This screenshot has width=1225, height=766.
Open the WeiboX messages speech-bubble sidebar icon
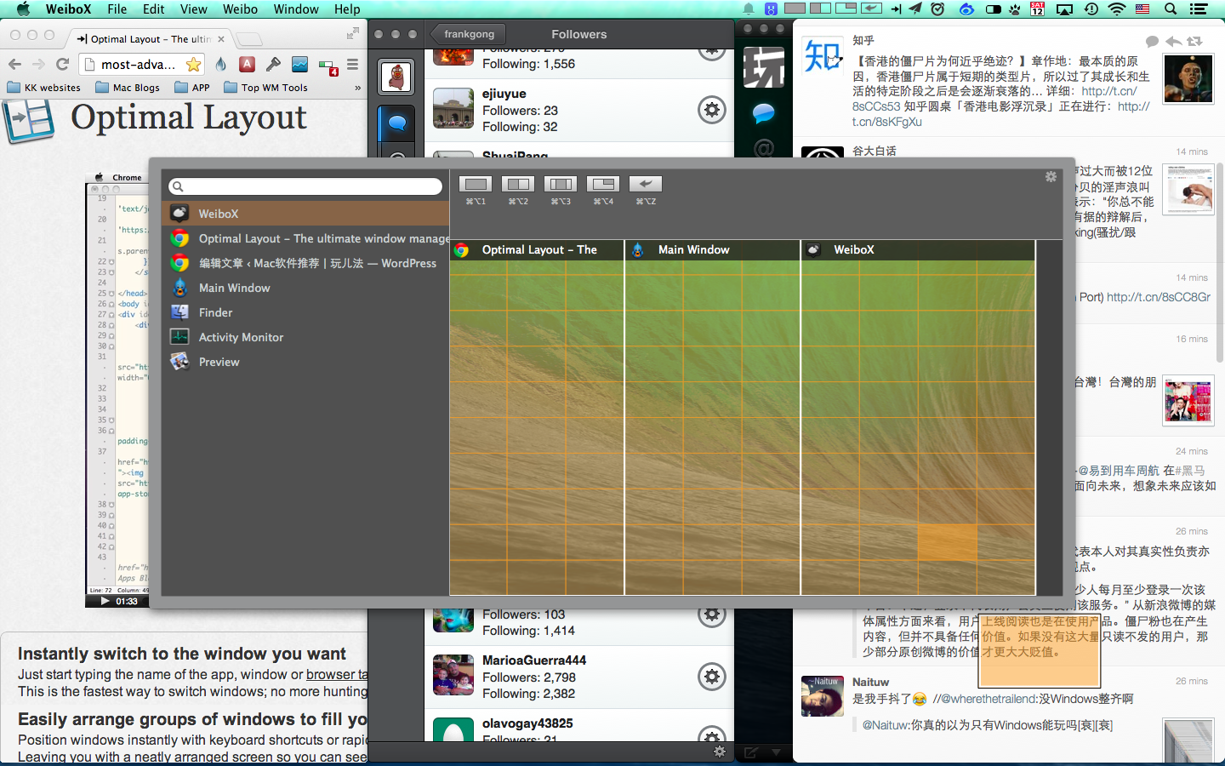tap(396, 123)
